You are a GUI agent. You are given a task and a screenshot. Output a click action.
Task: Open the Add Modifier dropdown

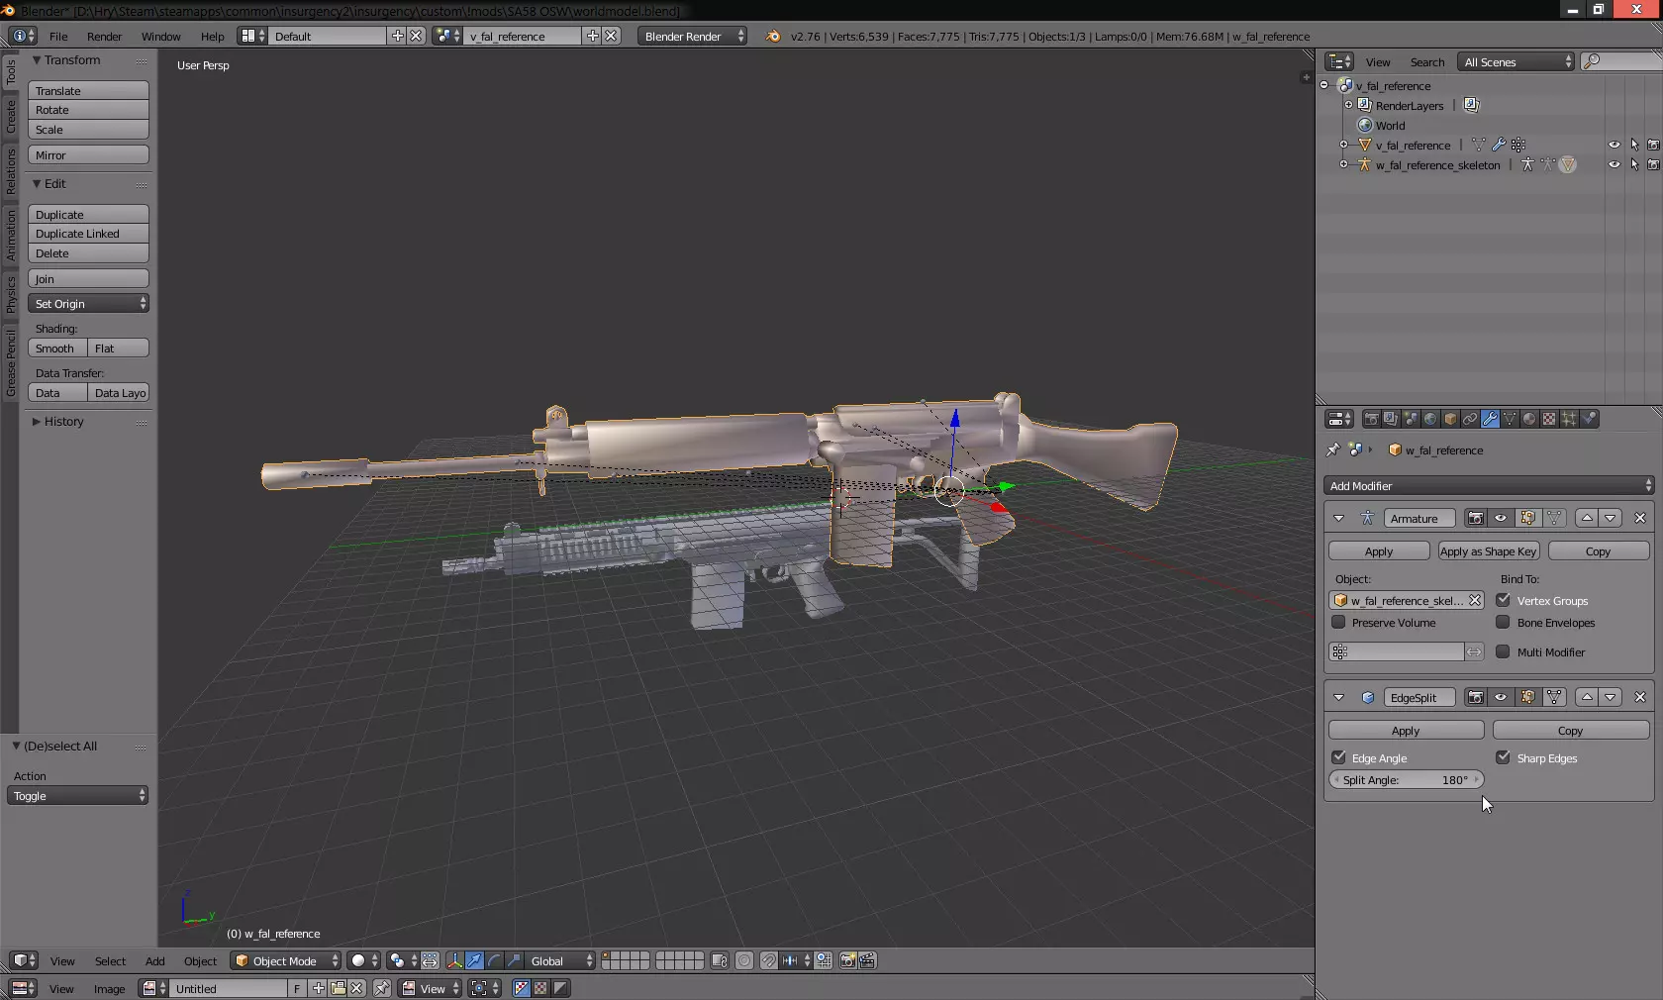1488,485
